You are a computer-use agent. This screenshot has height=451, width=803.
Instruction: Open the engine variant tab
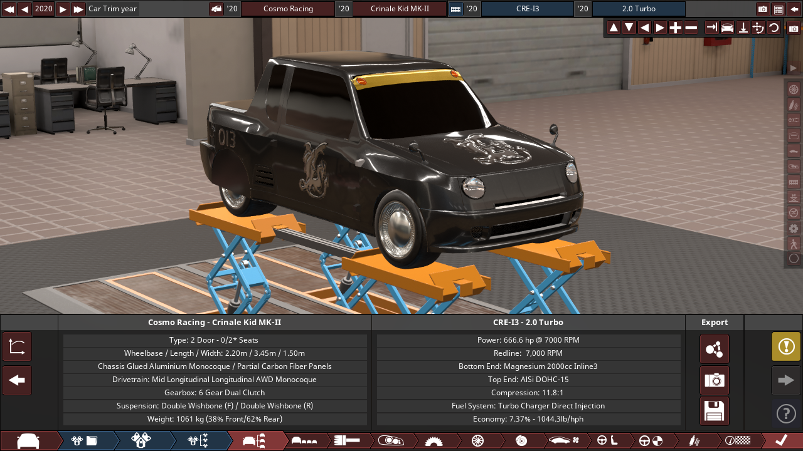coord(142,441)
